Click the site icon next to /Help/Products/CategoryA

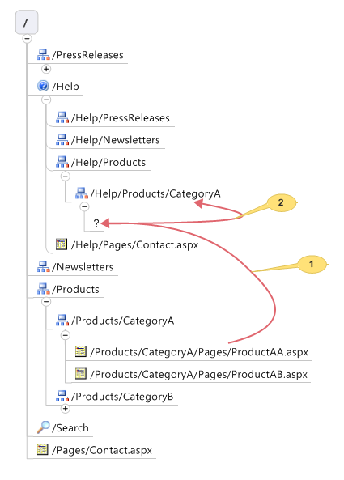[82, 193]
